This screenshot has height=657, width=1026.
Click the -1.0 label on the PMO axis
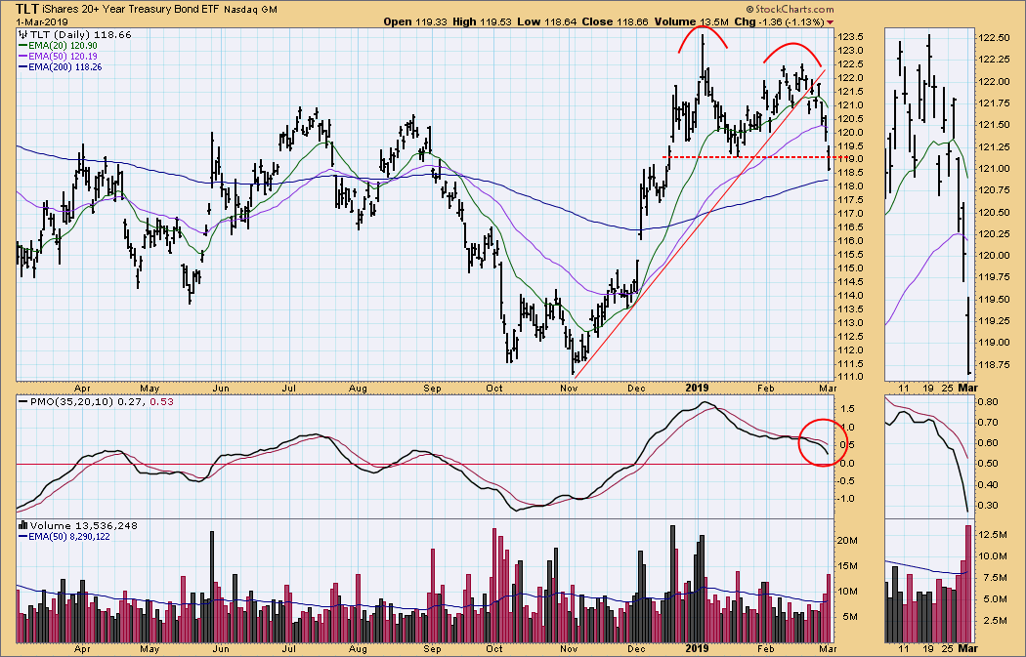(847, 498)
